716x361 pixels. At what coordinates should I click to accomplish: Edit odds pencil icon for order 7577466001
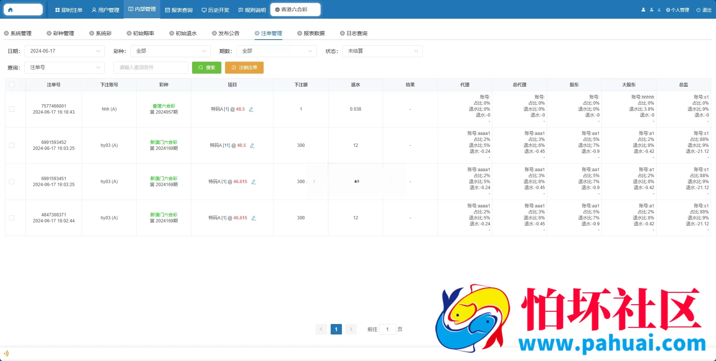(251, 109)
